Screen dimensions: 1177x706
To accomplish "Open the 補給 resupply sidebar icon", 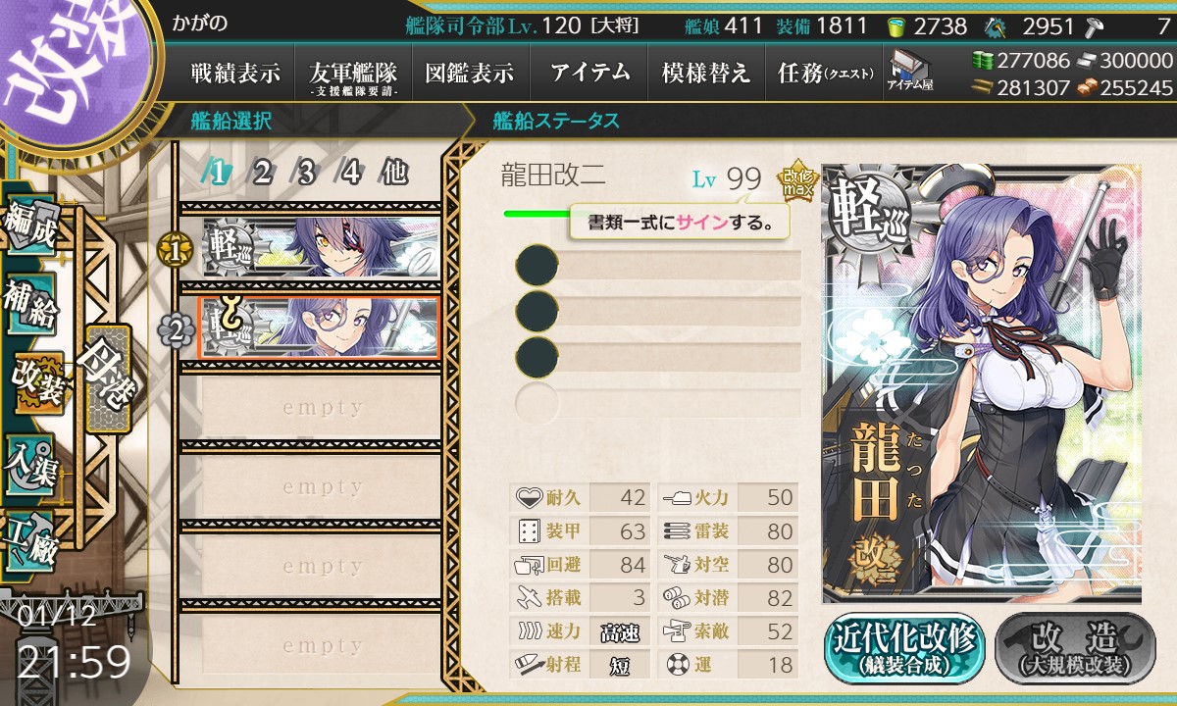I will click(x=31, y=304).
